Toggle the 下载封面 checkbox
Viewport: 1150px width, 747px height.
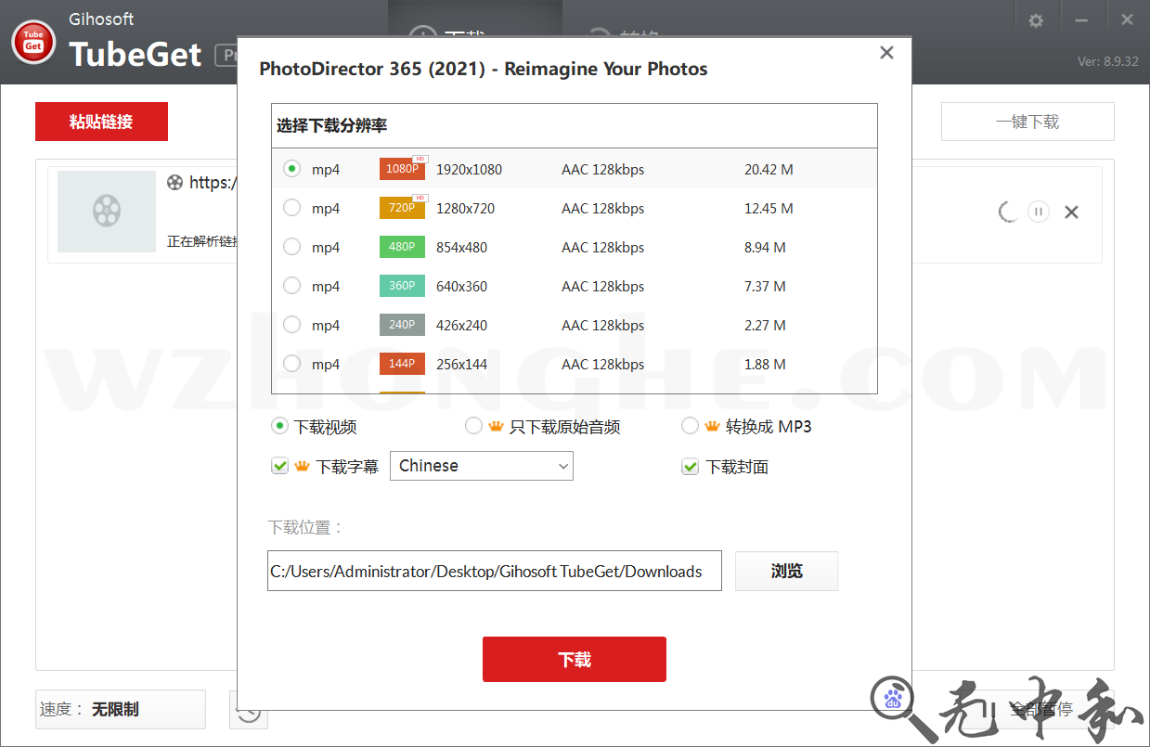(x=690, y=466)
